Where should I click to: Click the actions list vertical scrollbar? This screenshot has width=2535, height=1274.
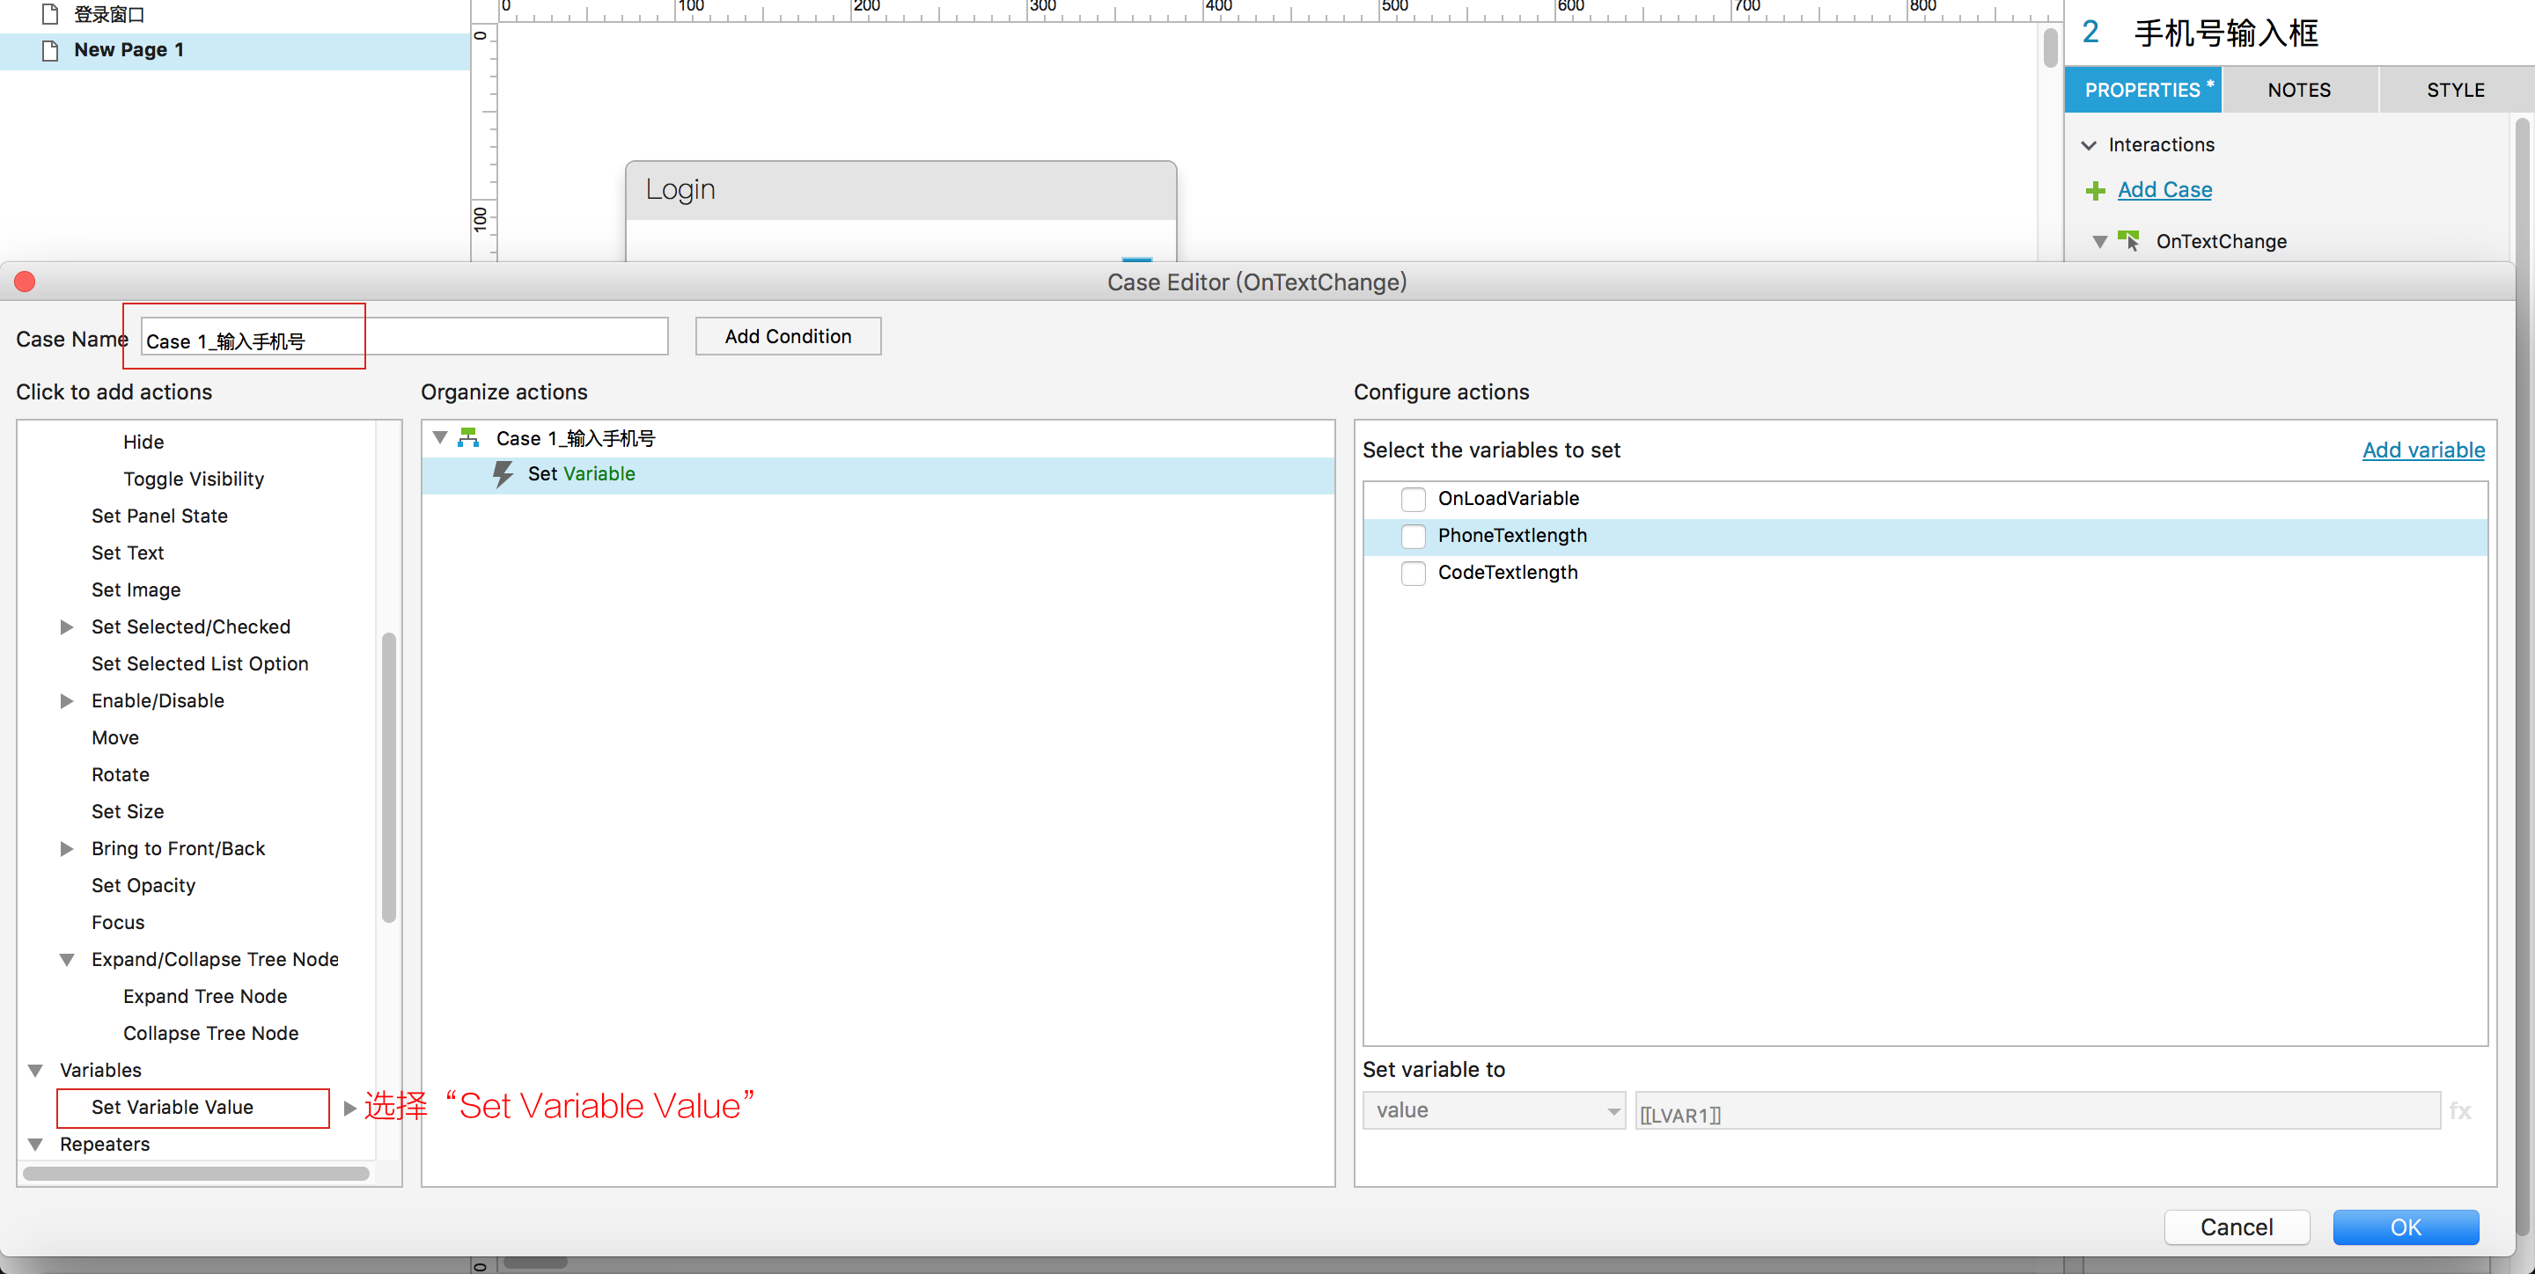point(389,777)
